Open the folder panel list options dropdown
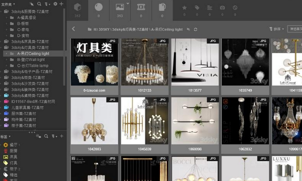Viewport: 302px width, 181px height. (x=47, y=4)
